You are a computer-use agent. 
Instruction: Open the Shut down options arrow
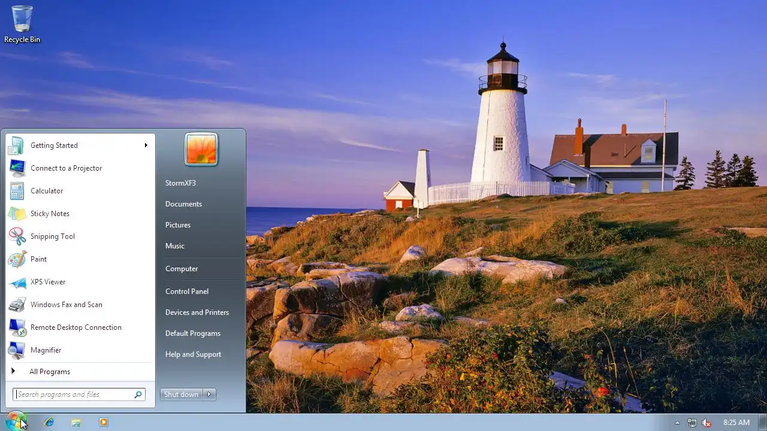click(209, 394)
